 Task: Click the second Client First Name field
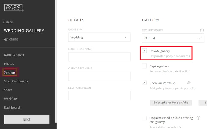[99, 76]
